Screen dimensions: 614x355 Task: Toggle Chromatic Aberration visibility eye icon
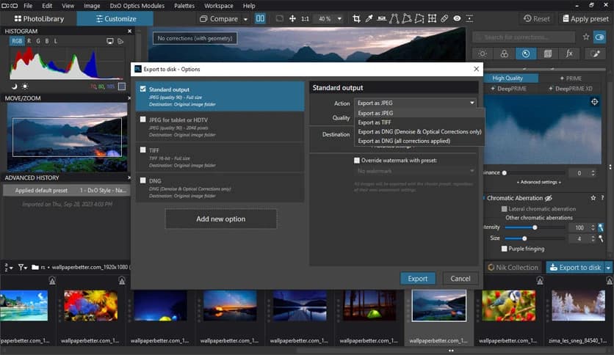click(549, 198)
